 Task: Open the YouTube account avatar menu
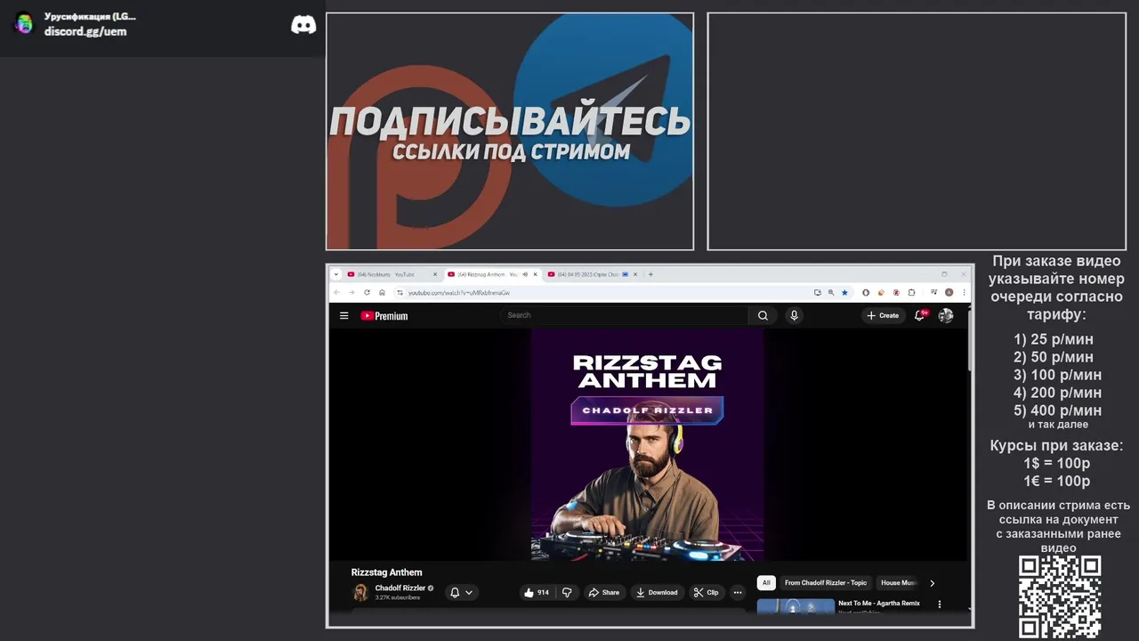click(x=946, y=315)
